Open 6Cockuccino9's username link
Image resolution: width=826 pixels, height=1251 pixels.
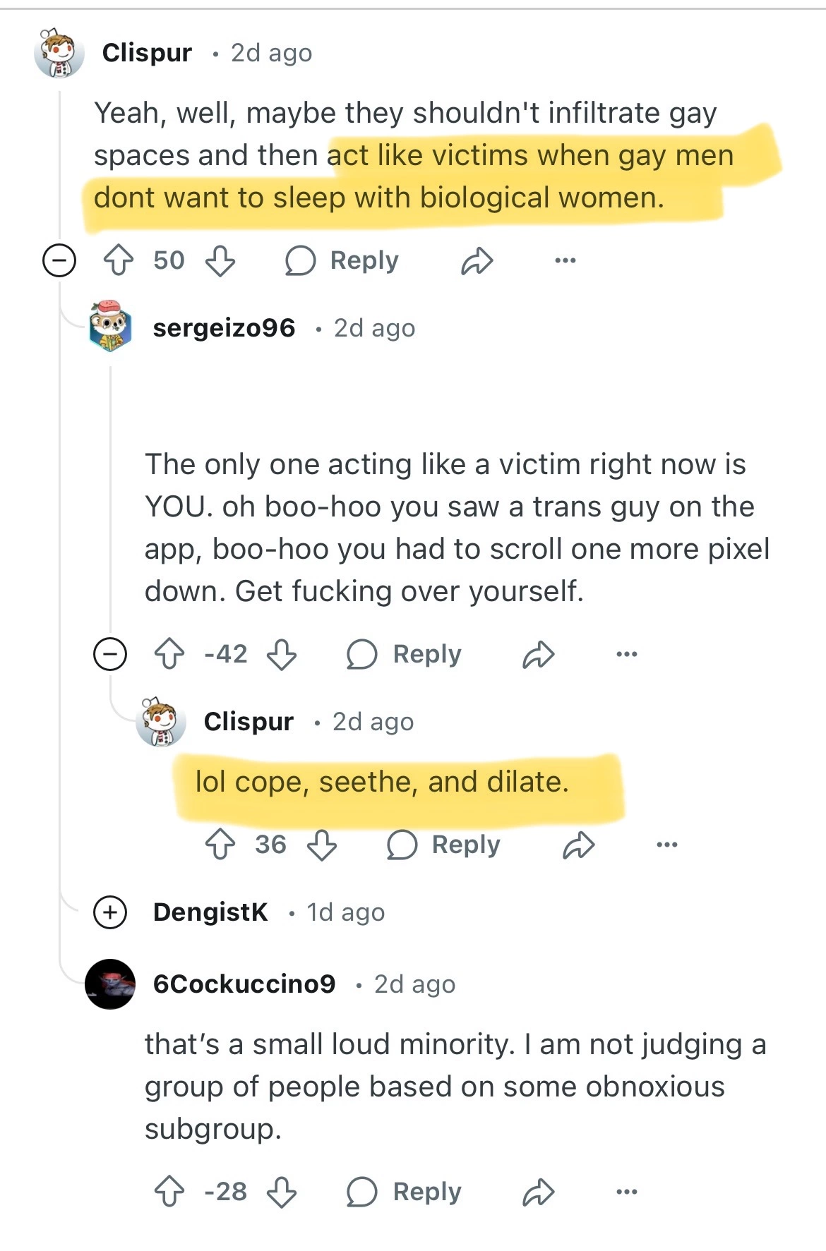(244, 984)
